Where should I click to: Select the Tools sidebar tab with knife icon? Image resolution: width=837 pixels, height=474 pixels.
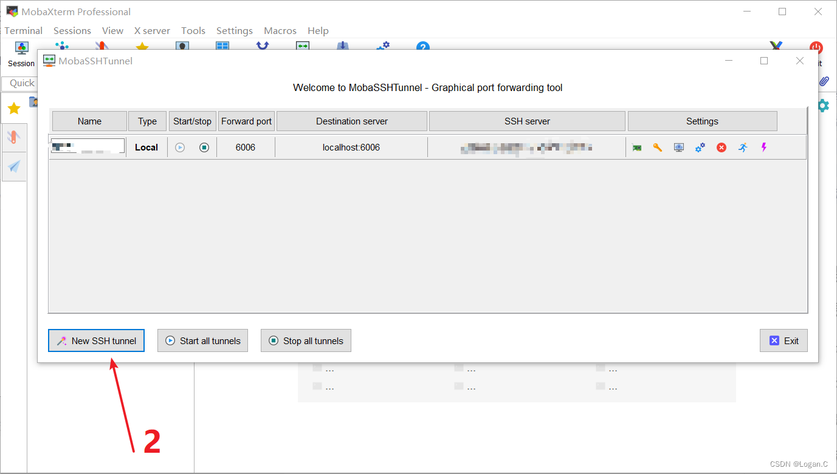(x=14, y=137)
